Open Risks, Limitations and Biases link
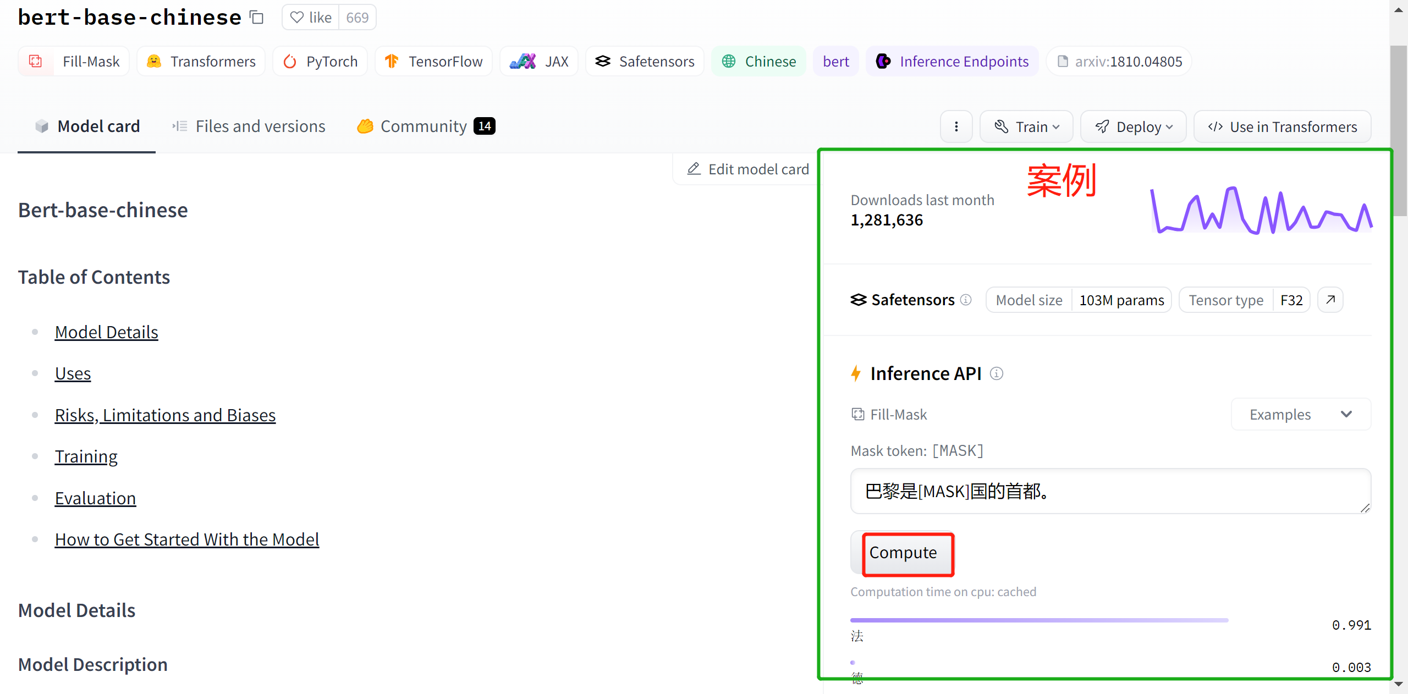The image size is (1408, 694). [x=166, y=415]
